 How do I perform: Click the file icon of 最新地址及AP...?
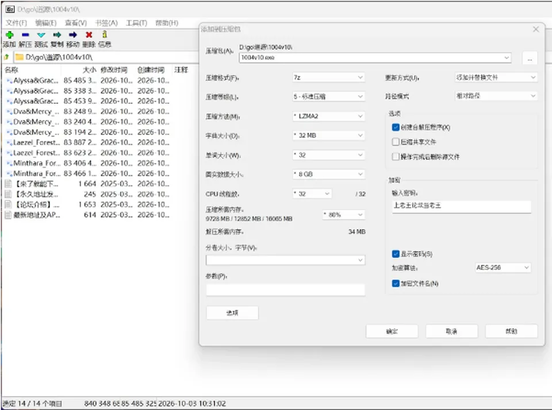click(8, 215)
